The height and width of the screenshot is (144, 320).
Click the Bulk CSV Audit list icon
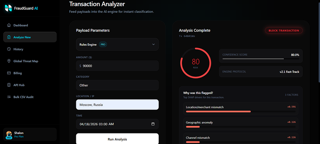9,97
